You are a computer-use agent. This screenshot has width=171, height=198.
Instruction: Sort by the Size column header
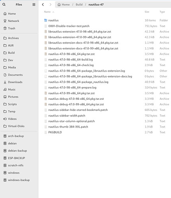pyautogui.click(x=147, y=12)
